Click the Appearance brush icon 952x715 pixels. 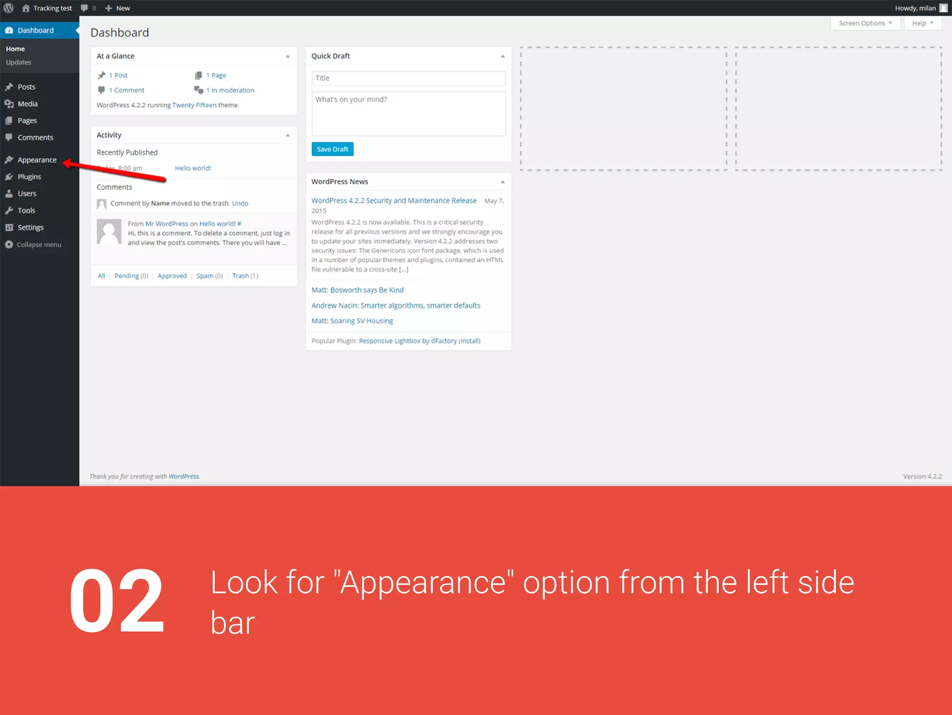click(x=9, y=160)
